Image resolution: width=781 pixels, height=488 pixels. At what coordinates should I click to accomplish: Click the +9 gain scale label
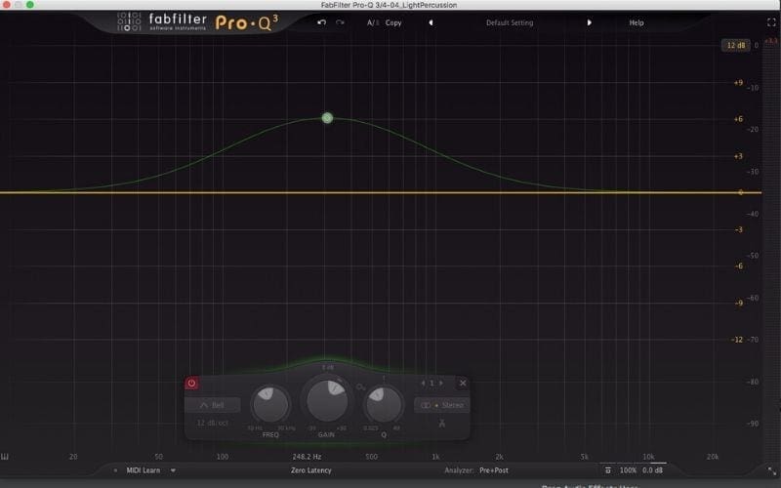(738, 83)
